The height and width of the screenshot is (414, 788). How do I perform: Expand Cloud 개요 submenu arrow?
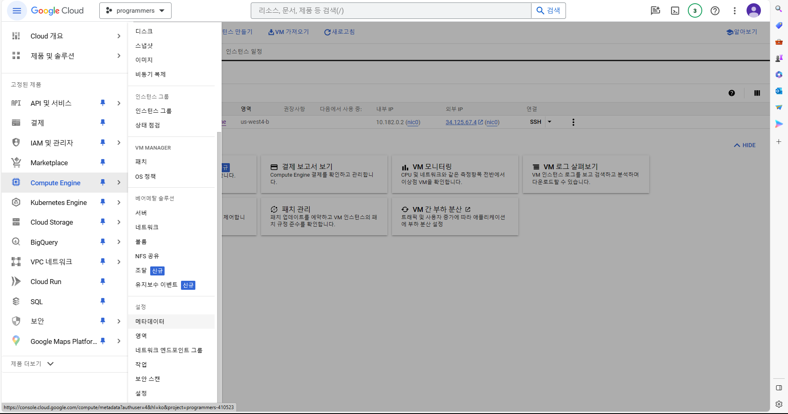click(x=119, y=36)
